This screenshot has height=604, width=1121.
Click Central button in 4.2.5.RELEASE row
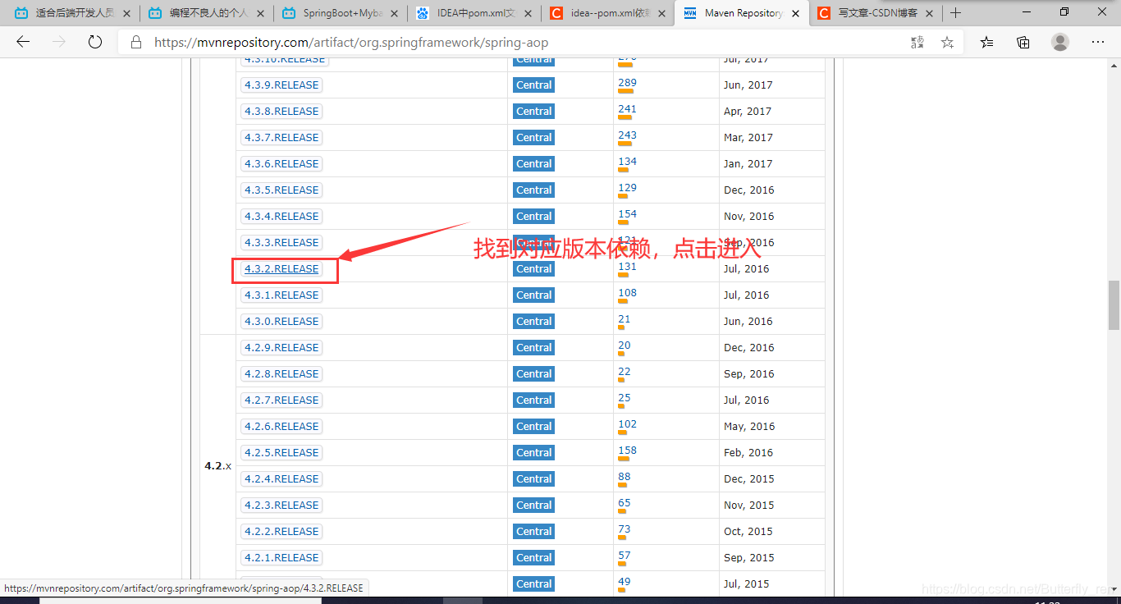click(x=534, y=452)
